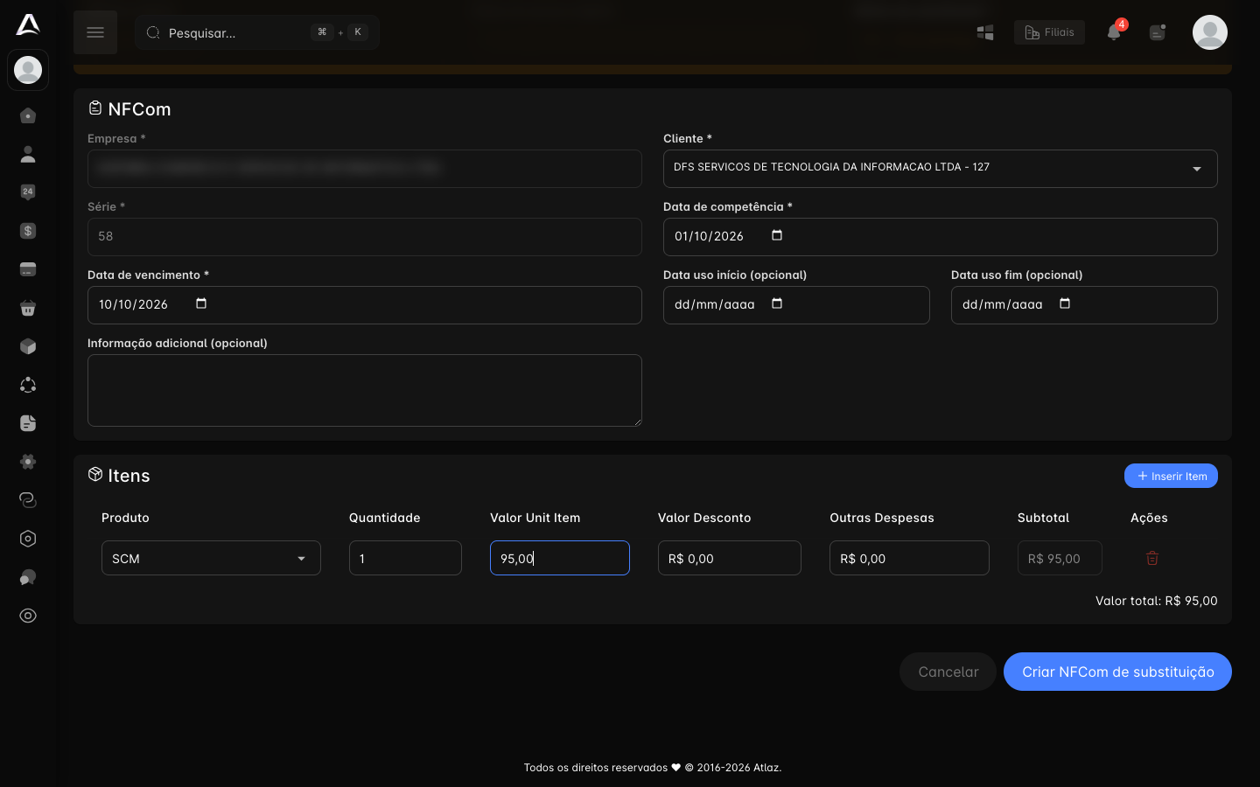Click the Outras Despesas field
1260x787 pixels.
[909, 558]
